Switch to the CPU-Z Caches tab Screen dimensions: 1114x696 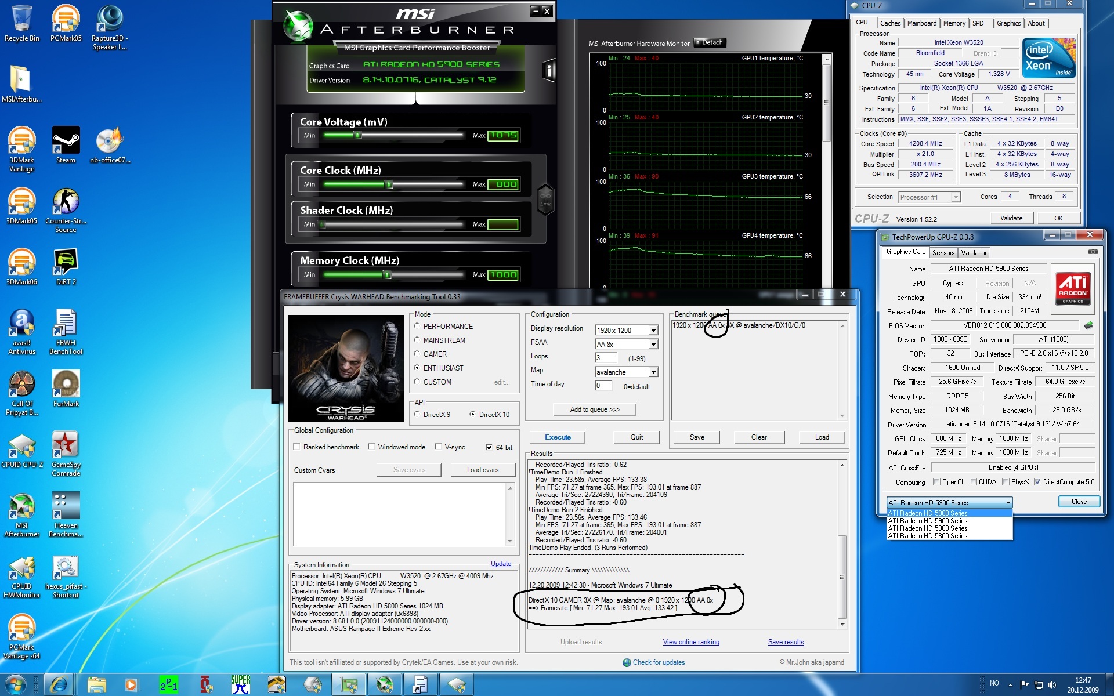(890, 23)
